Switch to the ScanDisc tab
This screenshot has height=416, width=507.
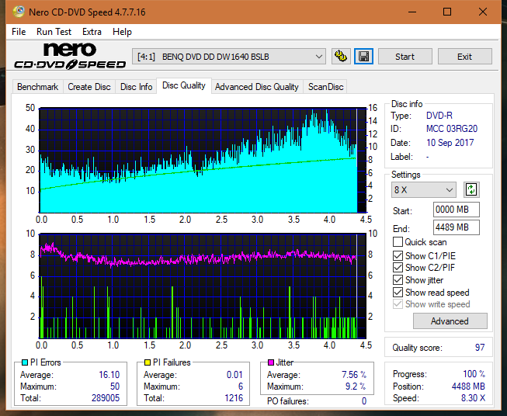[325, 87]
